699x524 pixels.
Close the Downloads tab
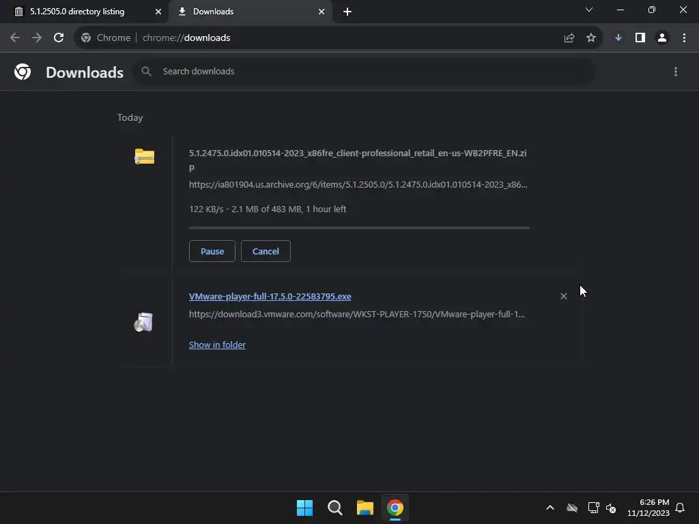click(322, 12)
